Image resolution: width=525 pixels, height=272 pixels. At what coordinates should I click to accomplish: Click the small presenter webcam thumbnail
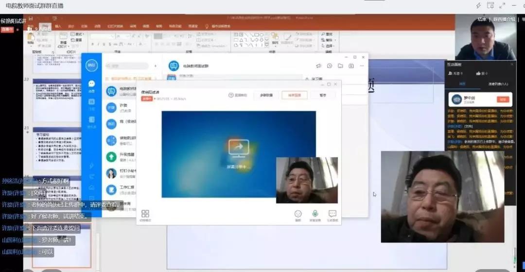pyautogui.click(x=307, y=180)
